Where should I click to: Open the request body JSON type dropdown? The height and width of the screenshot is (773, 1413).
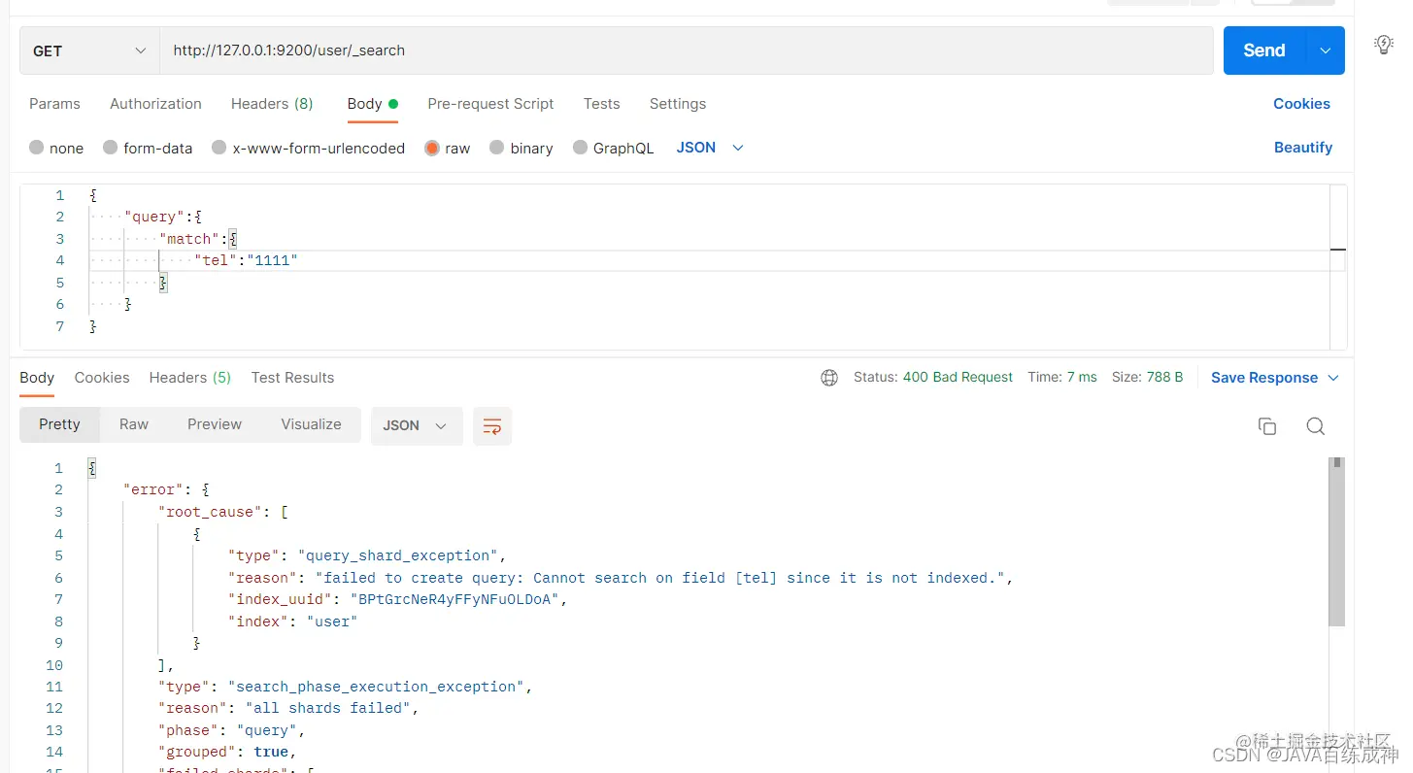coord(710,148)
